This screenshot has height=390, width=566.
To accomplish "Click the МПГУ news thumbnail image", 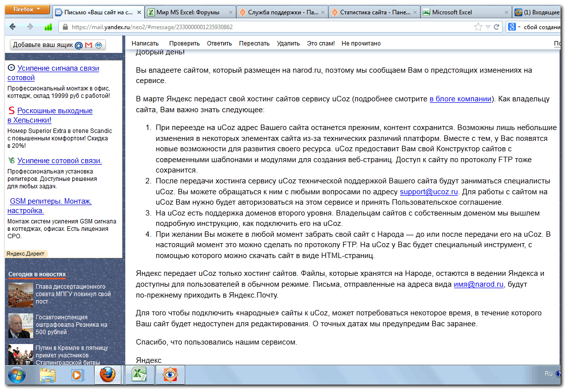I will (x=21, y=295).
